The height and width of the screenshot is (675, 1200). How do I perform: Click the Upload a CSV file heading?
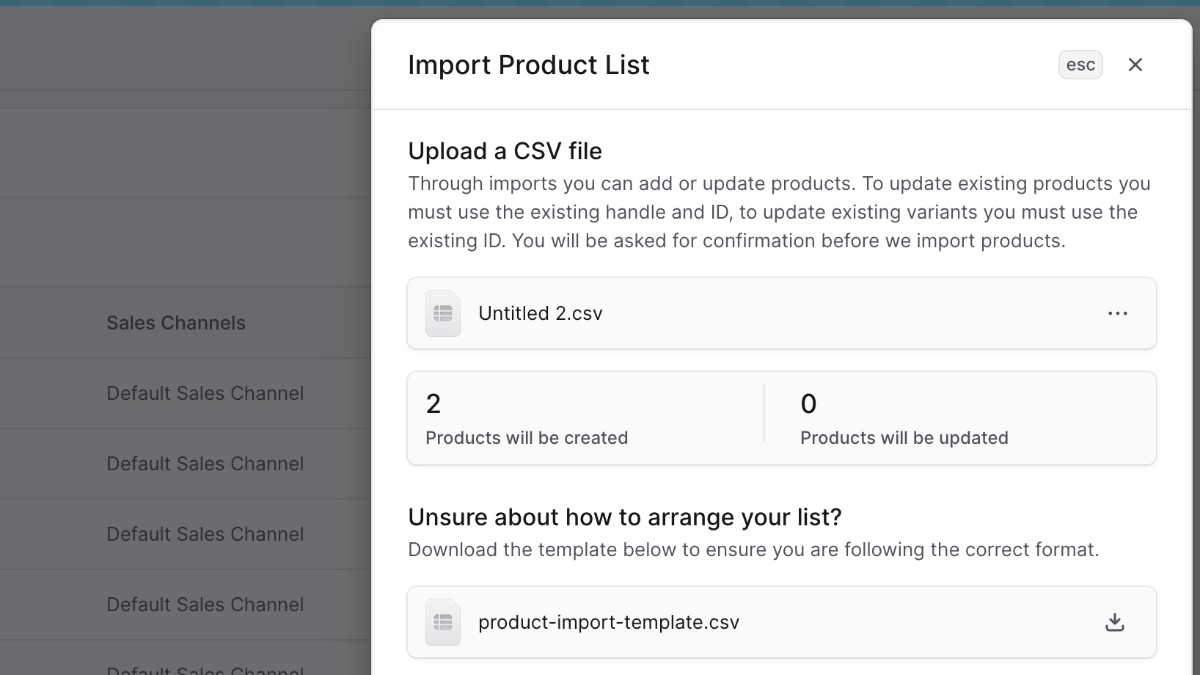point(505,151)
